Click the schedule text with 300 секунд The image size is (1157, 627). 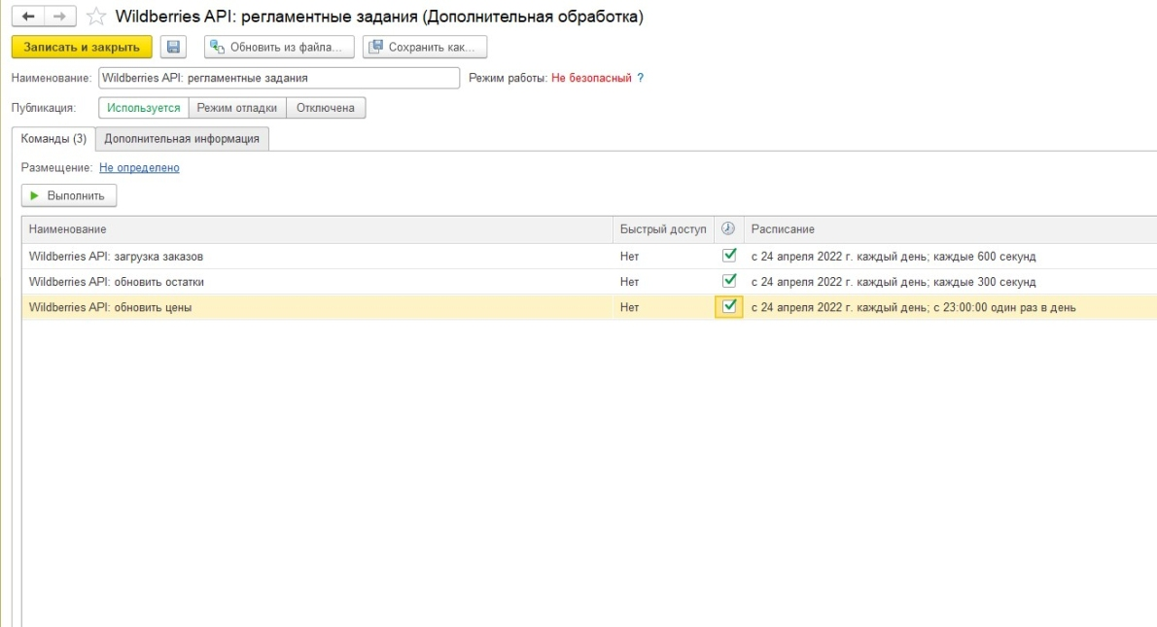coord(894,282)
